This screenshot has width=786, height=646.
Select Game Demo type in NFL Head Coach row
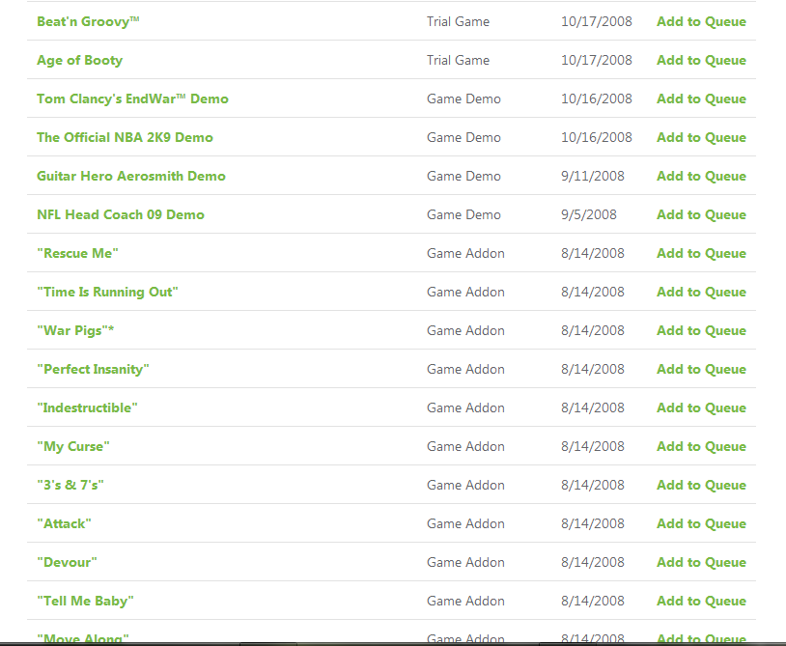[463, 214]
